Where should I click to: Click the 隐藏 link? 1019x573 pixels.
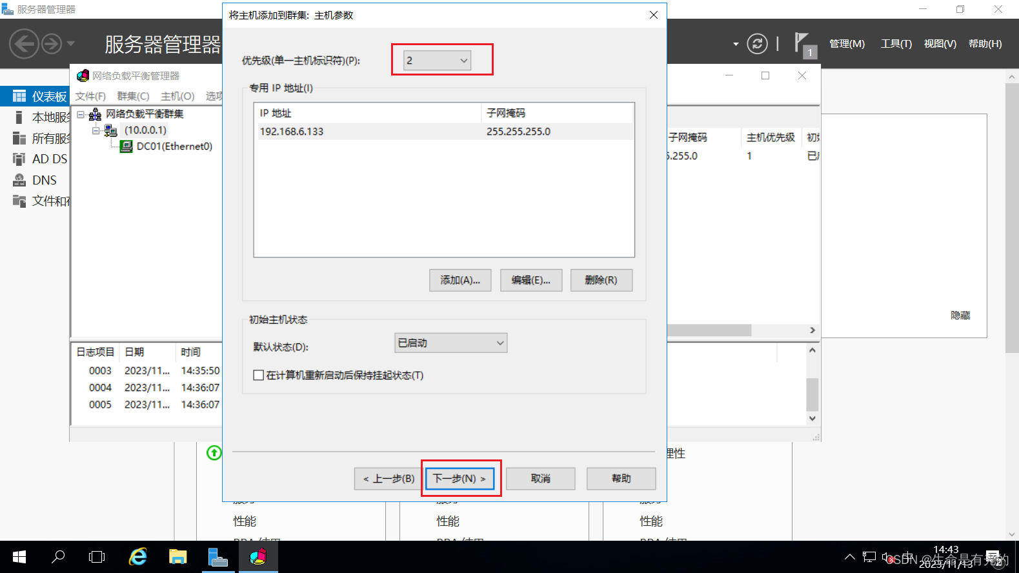point(960,315)
